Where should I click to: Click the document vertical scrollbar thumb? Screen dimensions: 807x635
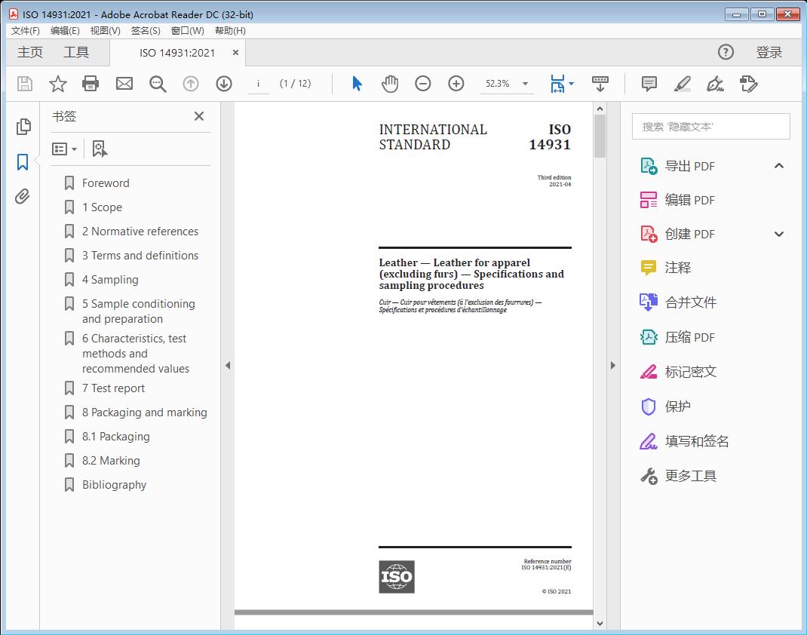coord(600,136)
